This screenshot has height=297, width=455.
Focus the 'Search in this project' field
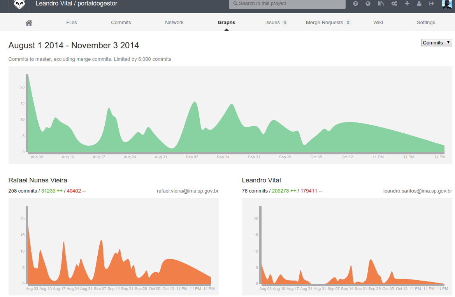click(x=287, y=4)
